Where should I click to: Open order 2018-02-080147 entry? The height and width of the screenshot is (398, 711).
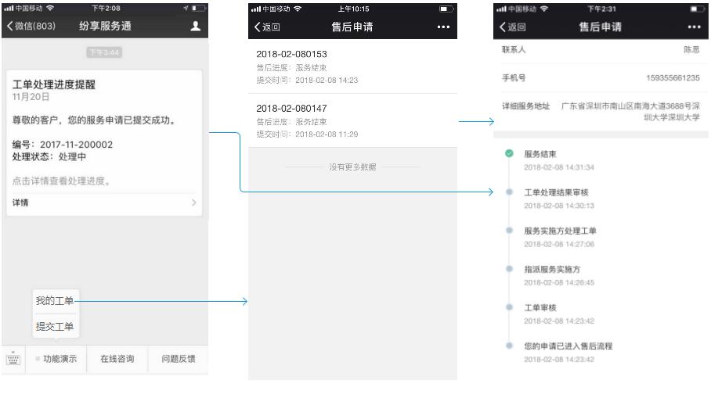(352, 120)
